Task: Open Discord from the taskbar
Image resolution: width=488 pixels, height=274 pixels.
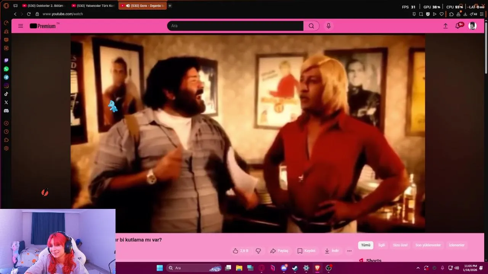Action: pyautogui.click(x=284, y=268)
